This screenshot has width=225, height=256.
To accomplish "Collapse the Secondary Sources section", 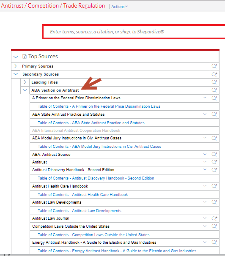I will coord(16,74).
